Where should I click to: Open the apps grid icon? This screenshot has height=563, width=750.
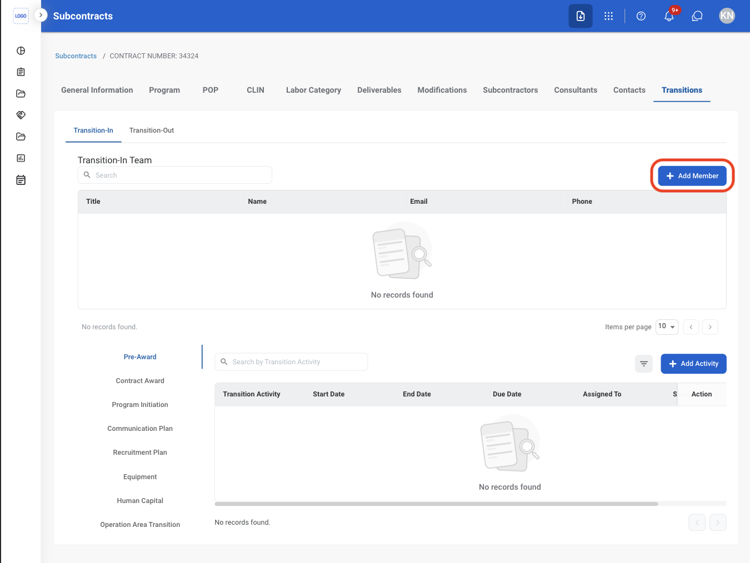[x=608, y=16]
